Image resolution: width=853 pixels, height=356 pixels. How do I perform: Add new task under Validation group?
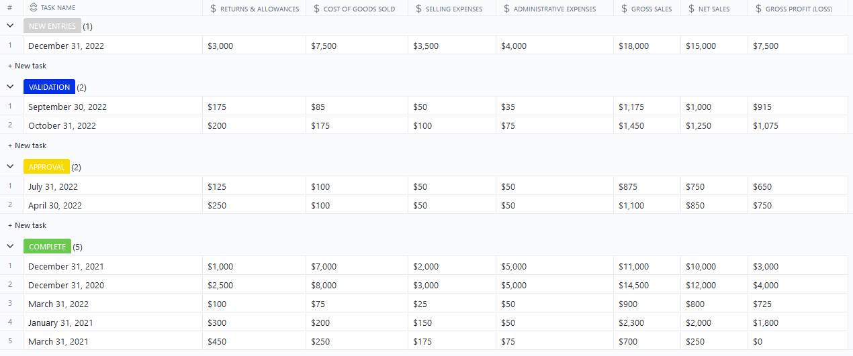27,145
